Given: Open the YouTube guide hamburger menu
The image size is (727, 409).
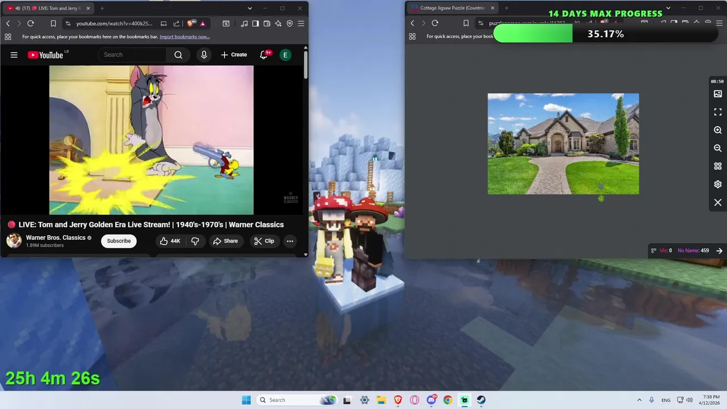Looking at the screenshot, I should click(x=14, y=55).
